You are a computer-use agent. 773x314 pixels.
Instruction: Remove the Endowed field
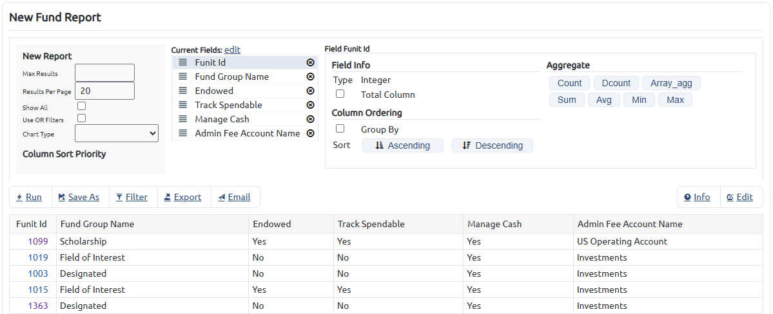pyautogui.click(x=310, y=91)
